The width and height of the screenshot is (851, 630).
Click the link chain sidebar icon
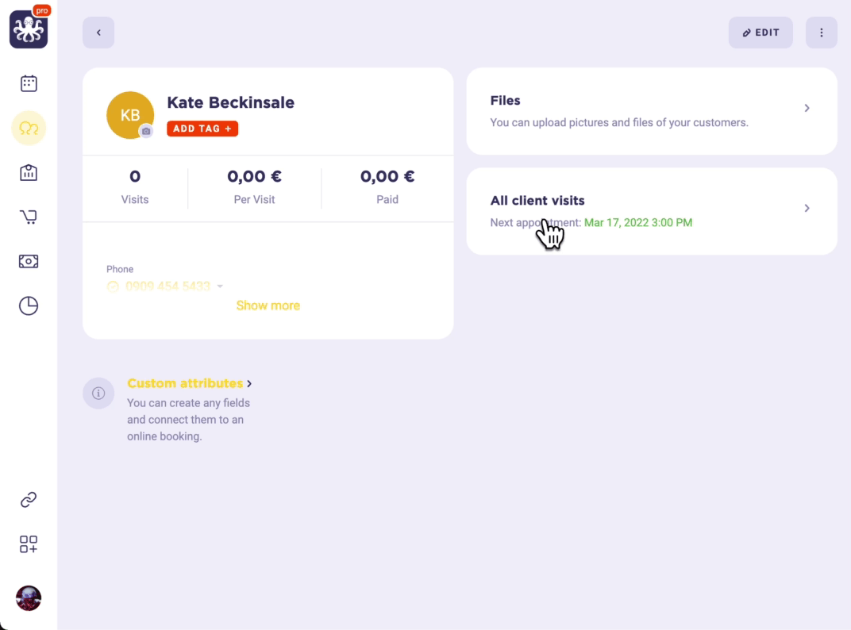coord(29,500)
